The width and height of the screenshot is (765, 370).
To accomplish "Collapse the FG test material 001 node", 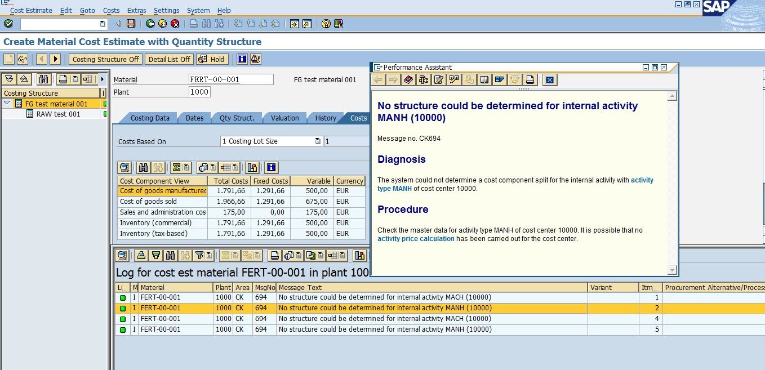I will click(x=7, y=104).
